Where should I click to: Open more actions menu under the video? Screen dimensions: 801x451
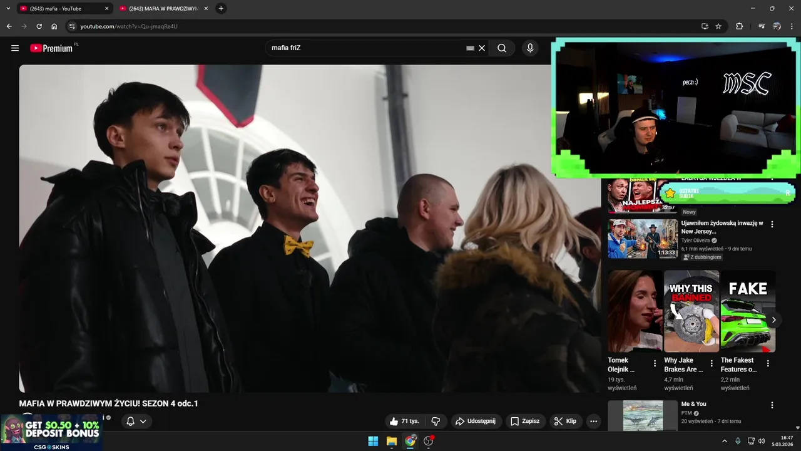[x=594, y=422]
